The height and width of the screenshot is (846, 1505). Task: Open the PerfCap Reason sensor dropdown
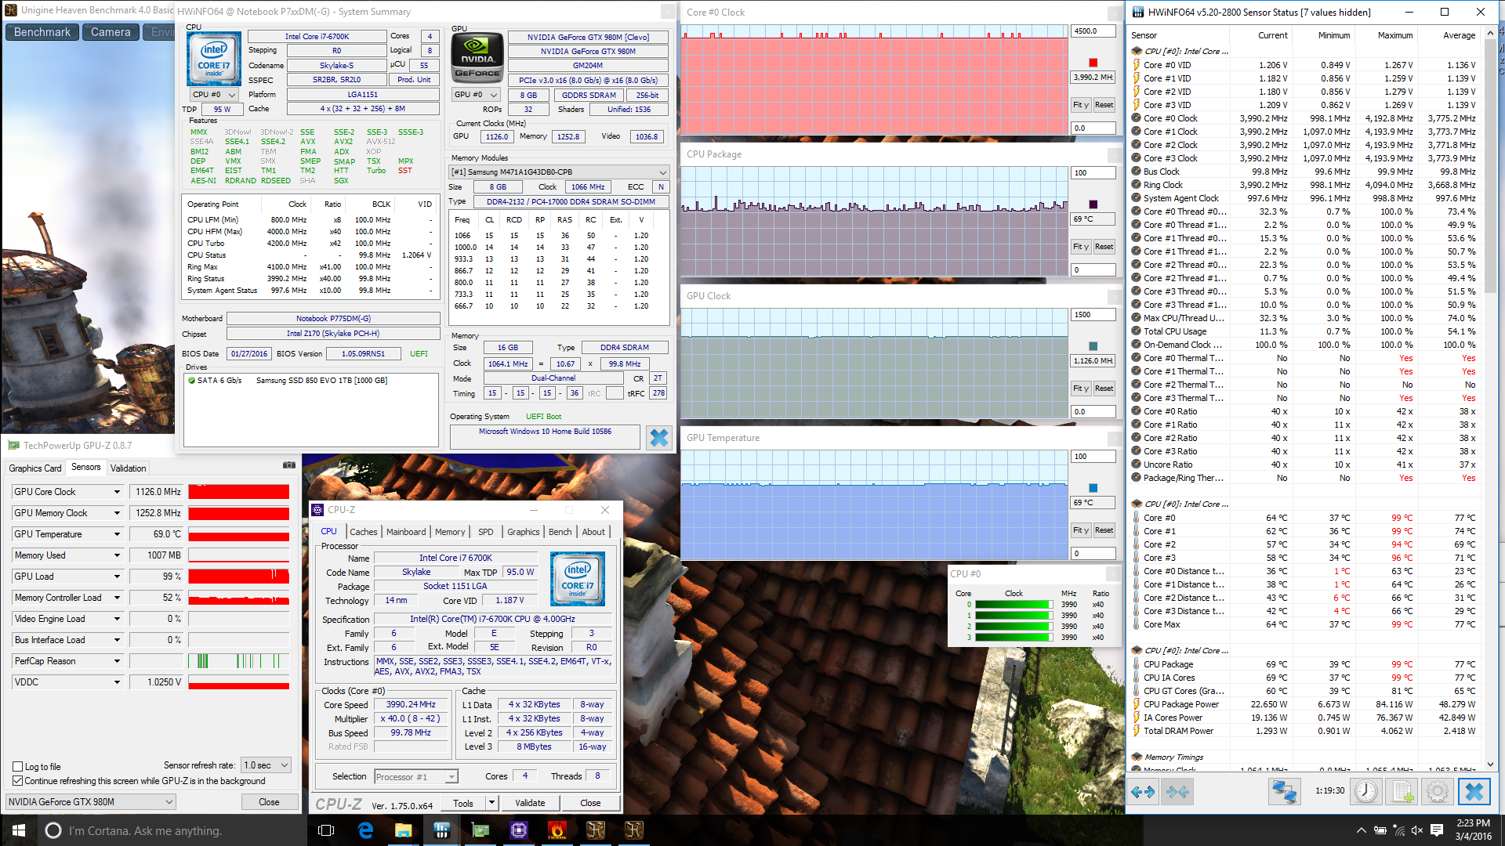click(x=117, y=661)
